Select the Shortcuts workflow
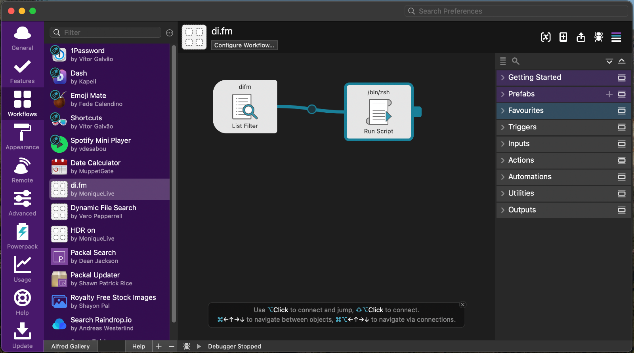The image size is (634, 353). pos(109,122)
